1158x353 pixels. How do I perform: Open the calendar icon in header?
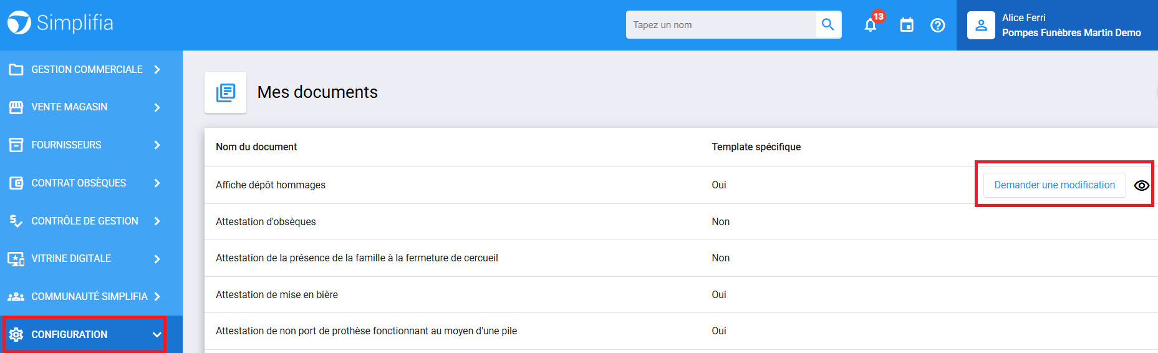pos(907,26)
